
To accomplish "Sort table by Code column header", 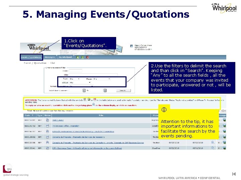I will 30,115.
